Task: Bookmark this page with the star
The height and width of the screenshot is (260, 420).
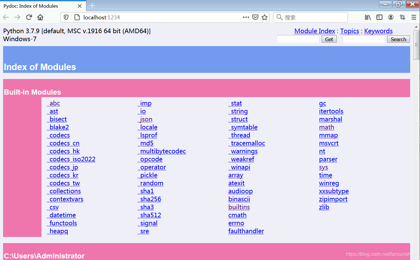Action: point(264,18)
